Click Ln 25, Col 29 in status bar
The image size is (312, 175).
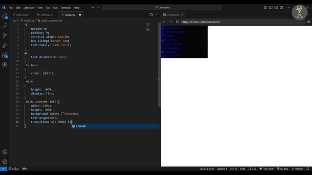207,169
